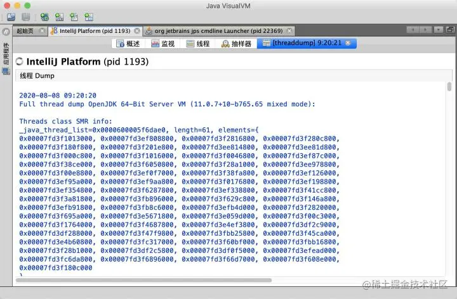Viewport: 457px width, 299px height.
Task: Click the _java_thread_list line
Action: click(x=139, y=130)
